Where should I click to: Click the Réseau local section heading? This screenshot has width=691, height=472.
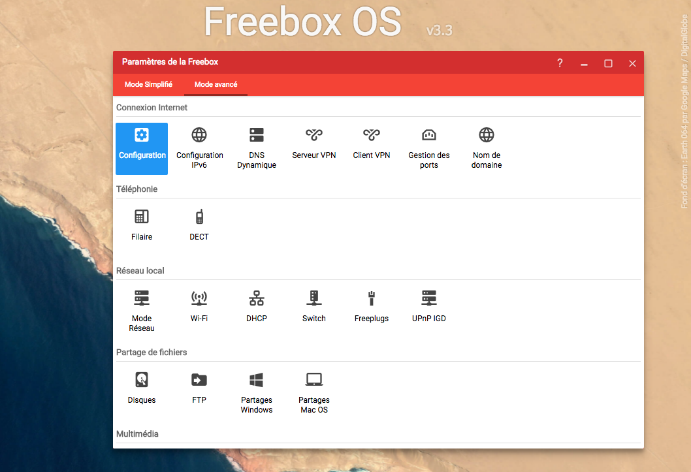point(140,271)
